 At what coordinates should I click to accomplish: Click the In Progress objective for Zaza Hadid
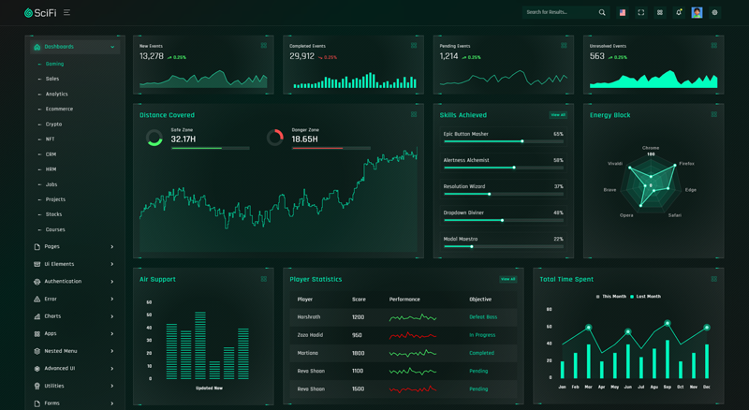point(482,335)
